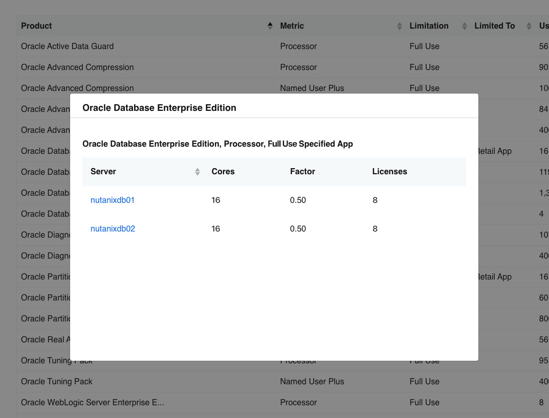Image resolution: width=549 pixels, height=418 pixels.
Task: Click the Server sort arrow in the dialog
Action: (197, 172)
